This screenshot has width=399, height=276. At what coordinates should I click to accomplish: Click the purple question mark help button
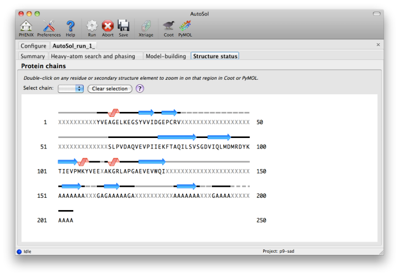pos(140,89)
